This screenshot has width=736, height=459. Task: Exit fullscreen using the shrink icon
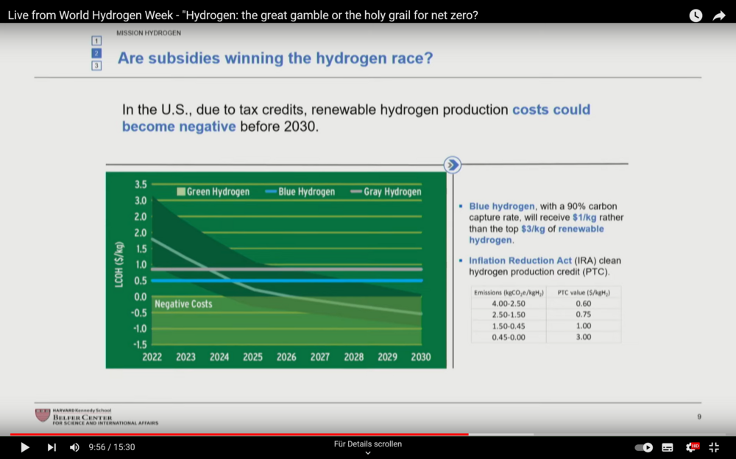pos(714,446)
